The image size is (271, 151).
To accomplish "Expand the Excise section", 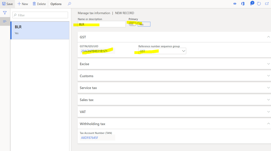I will (268, 64).
